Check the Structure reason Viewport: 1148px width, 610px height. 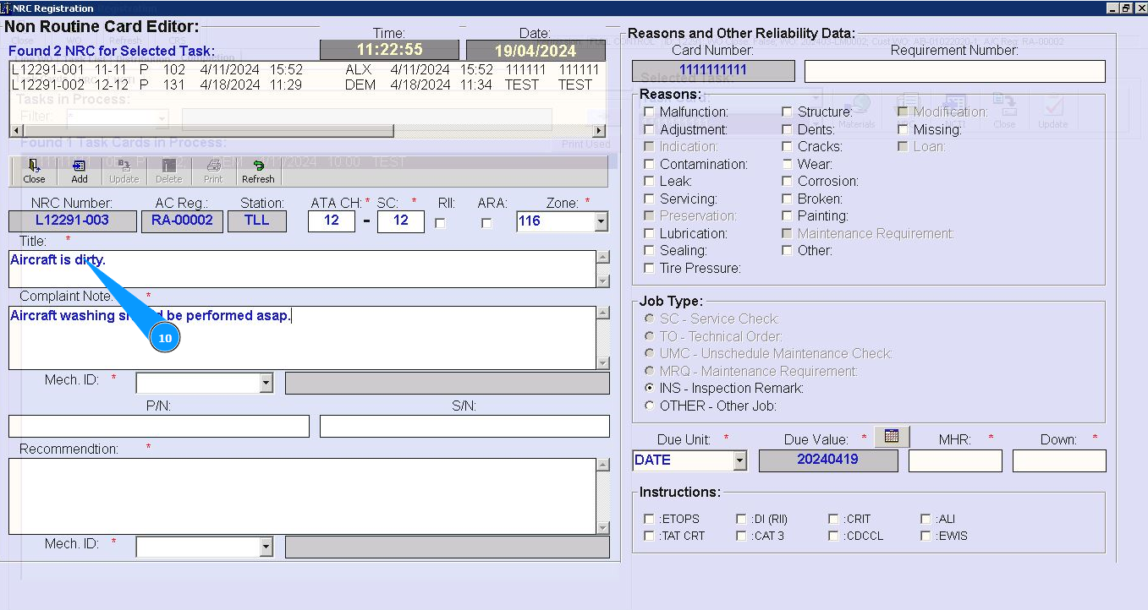tap(787, 112)
